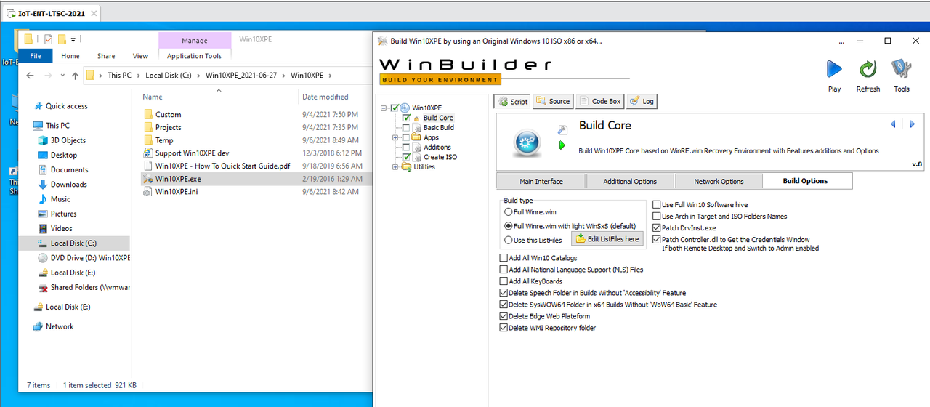Switch to Additional Options tab
This screenshot has width=930, height=407.
click(x=630, y=181)
